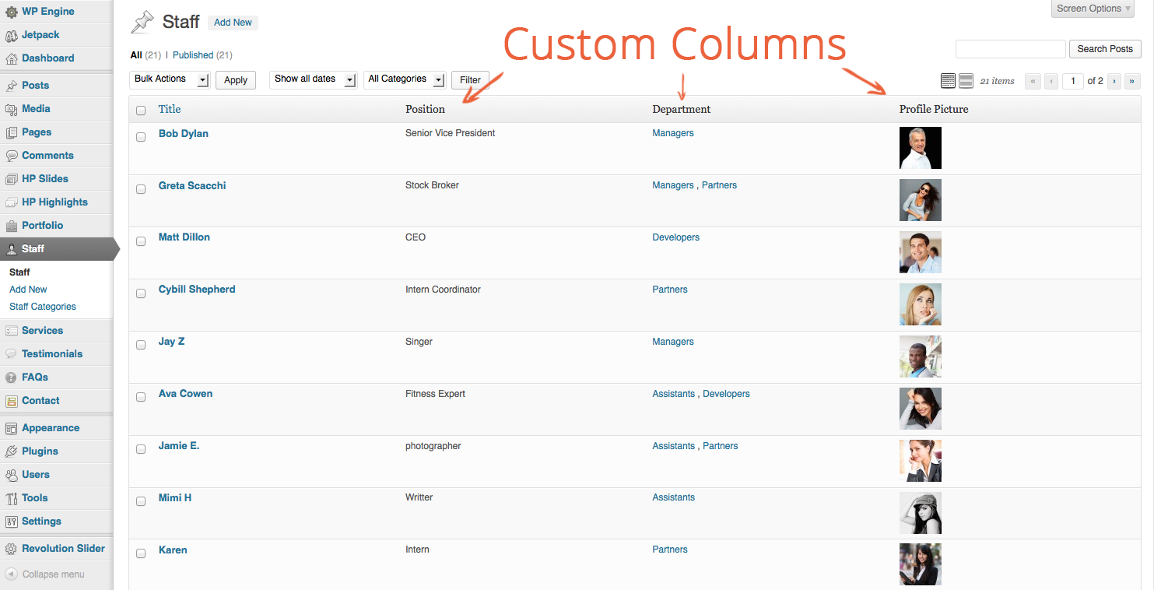Click the Settings icon in sidebar

pos(11,522)
